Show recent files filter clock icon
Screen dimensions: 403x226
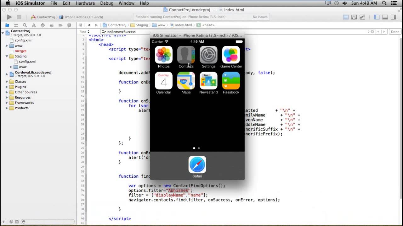point(11,222)
